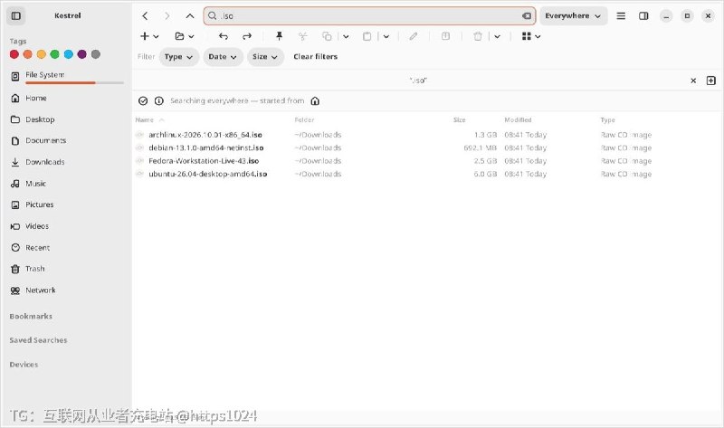Click the new item plus icon
Viewport: 724px width, 428px height.
(145, 36)
